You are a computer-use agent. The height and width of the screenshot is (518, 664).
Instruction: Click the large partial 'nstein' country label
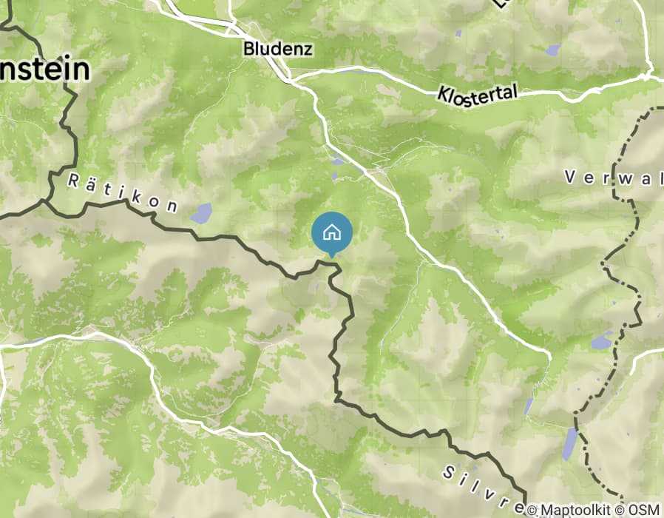pyautogui.click(x=44, y=70)
